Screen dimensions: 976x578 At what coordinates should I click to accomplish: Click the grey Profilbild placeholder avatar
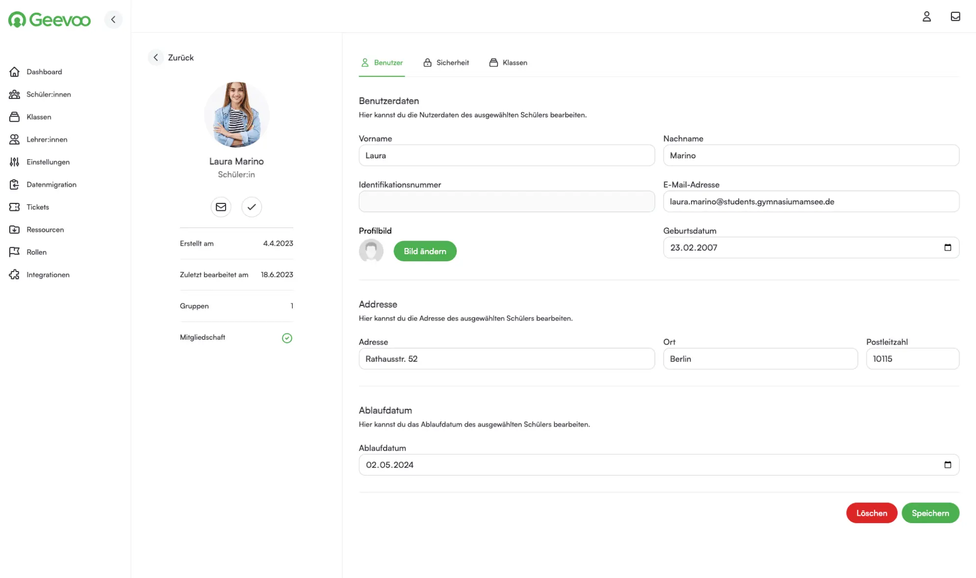pyautogui.click(x=371, y=251)
